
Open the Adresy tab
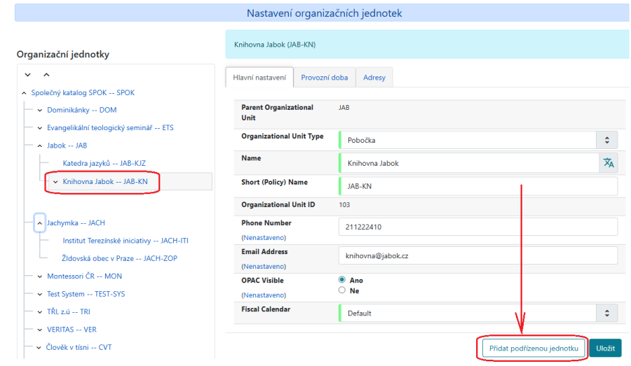click(374, 78)
